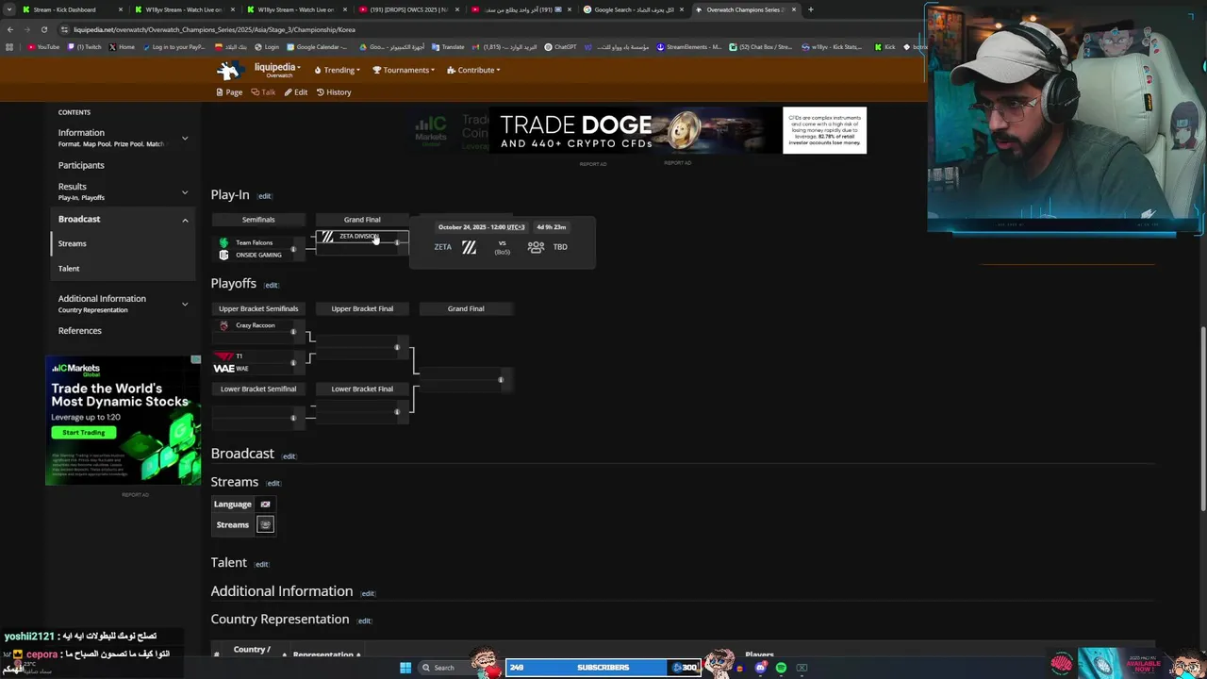Go to Talent in the contents

tap(69, 269)
